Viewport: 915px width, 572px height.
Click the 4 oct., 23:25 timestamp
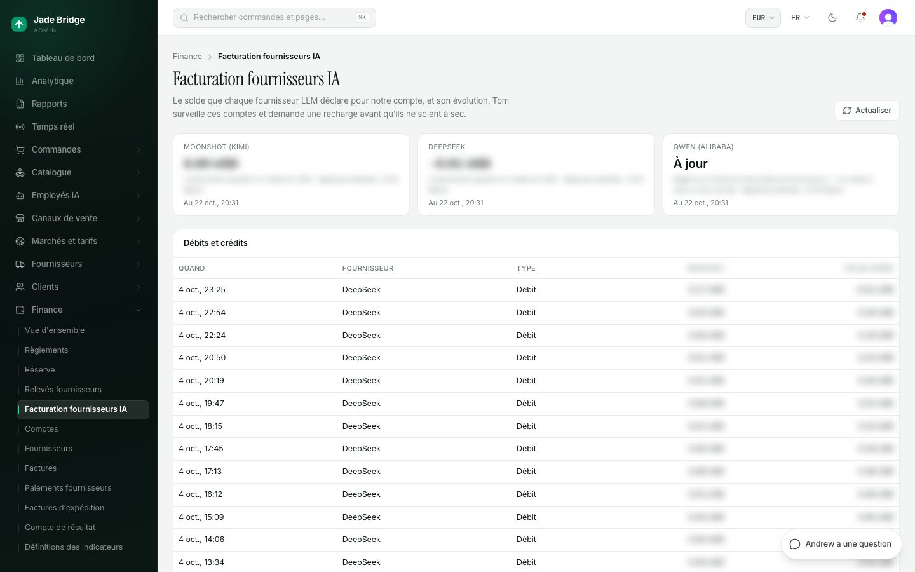[202, 290]
